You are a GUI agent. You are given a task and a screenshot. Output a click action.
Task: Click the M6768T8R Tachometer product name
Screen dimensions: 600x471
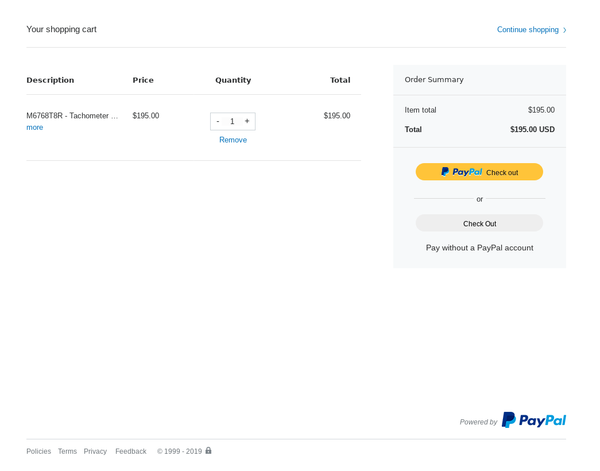coord(72,116)
